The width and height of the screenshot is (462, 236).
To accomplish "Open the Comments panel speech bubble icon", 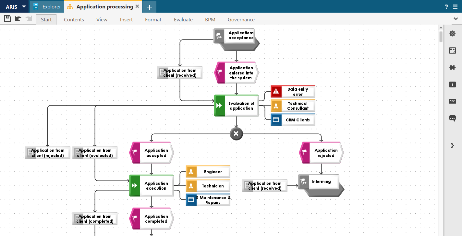I will tap(452, 118).
